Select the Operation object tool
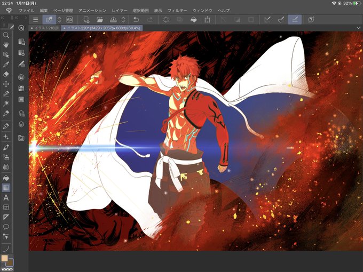 [6, 54]
